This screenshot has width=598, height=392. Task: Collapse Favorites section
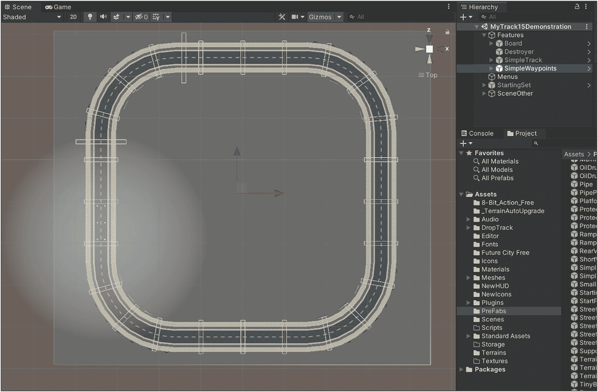pos(461,153)
